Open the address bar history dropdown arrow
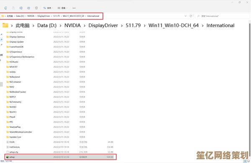Screen dimensions: 251x163 tap(185, 16)
